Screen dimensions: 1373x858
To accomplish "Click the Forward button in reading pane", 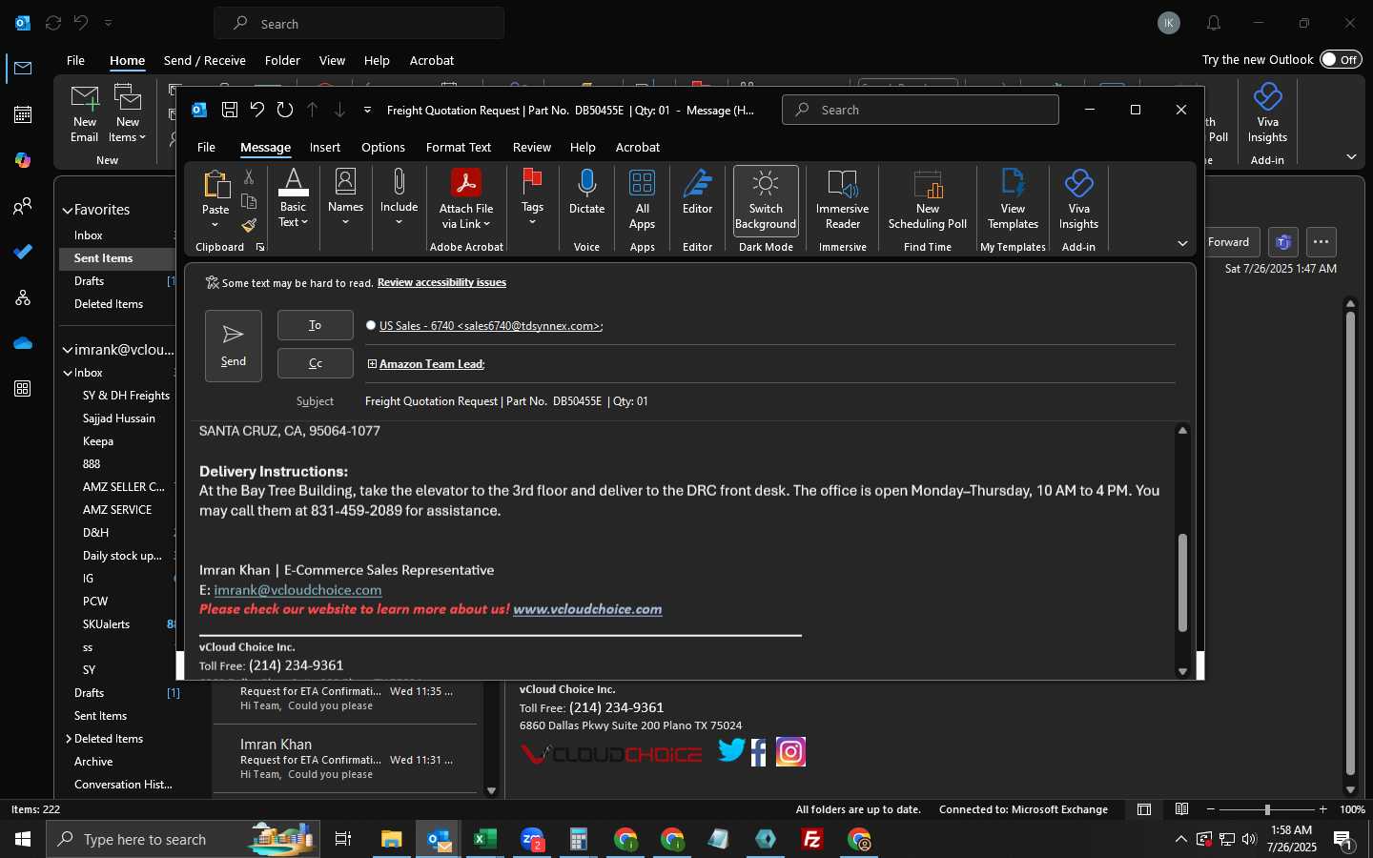I will (1228, 242).
